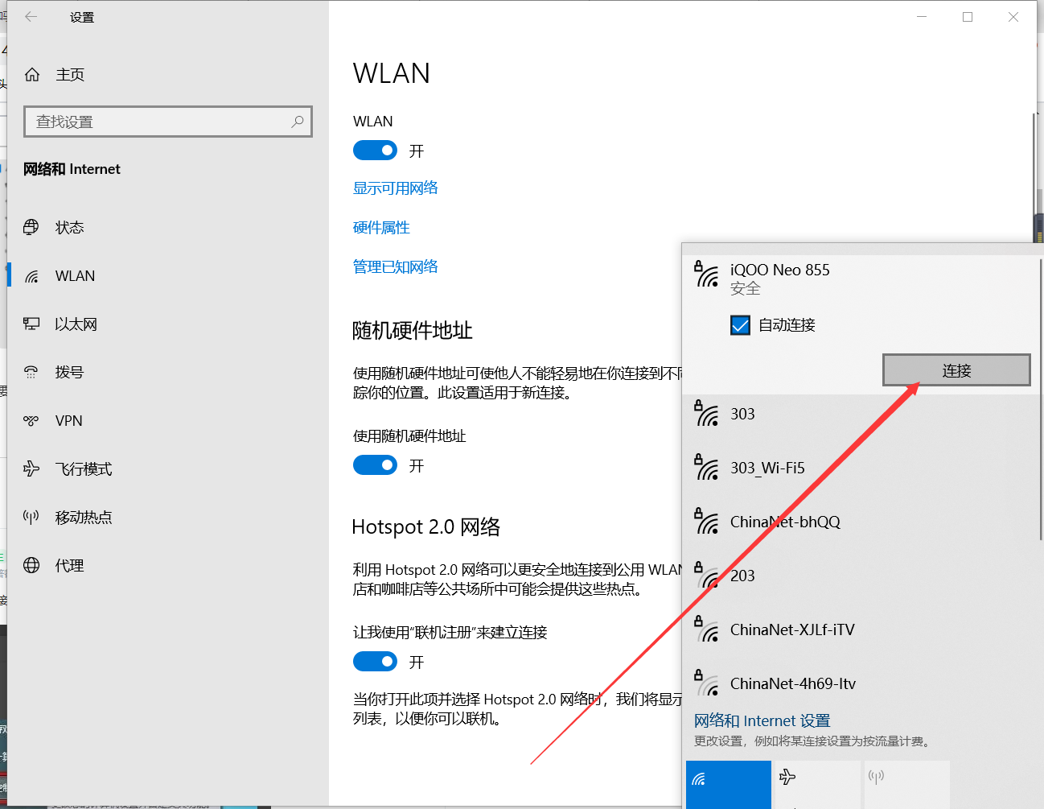Disable the random hardware address toggle
The width and height of the screenshot is (1044, 809).
375,465
